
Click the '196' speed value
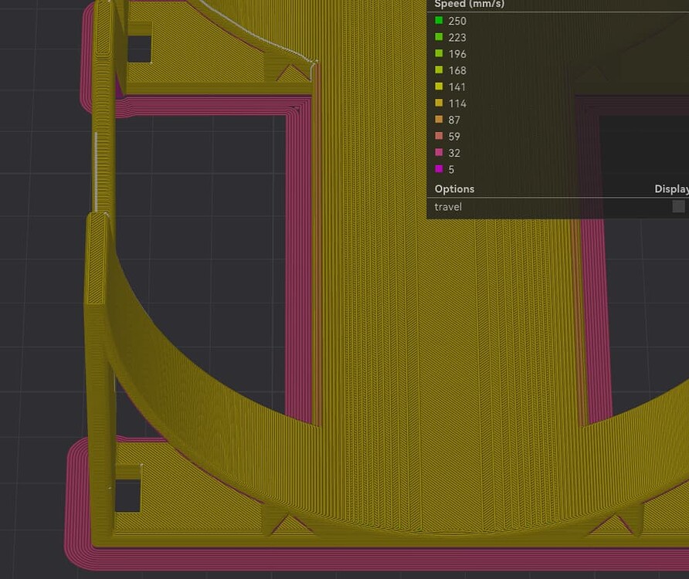tap(457, 54)
